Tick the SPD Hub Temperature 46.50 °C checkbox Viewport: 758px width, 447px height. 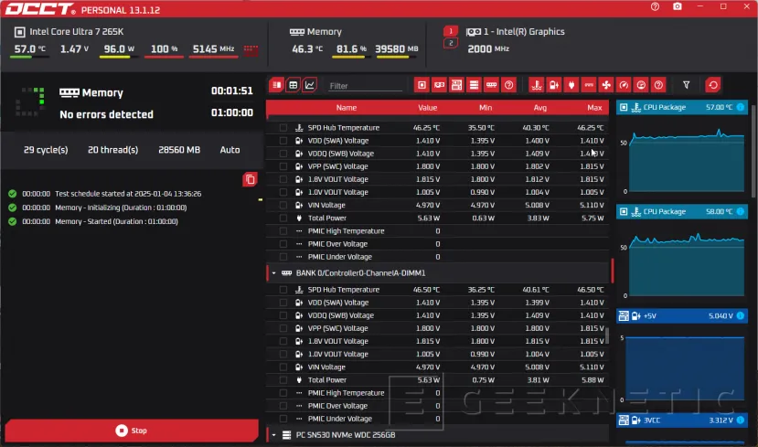click(283, 290)
